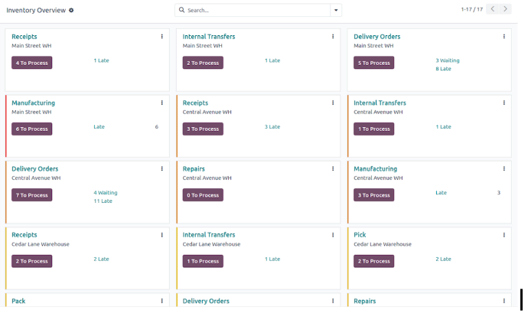Image resolution: width=528 pixels, height=320 pixels.
Task: Open the Pack card title
Action: tap(18, 301)
